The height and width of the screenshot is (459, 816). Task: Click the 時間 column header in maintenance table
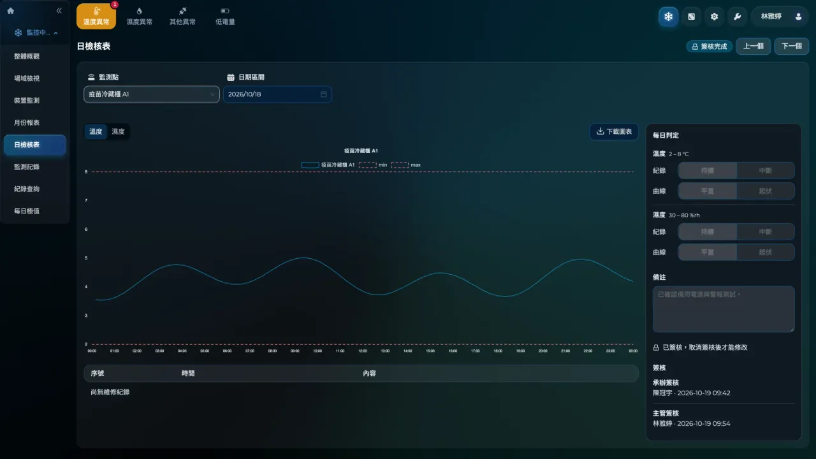pos(188,373)
